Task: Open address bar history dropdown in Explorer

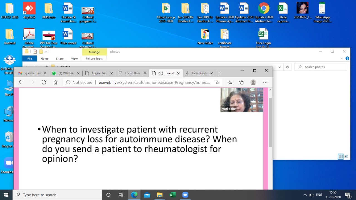Action: (x=280, y=67)
